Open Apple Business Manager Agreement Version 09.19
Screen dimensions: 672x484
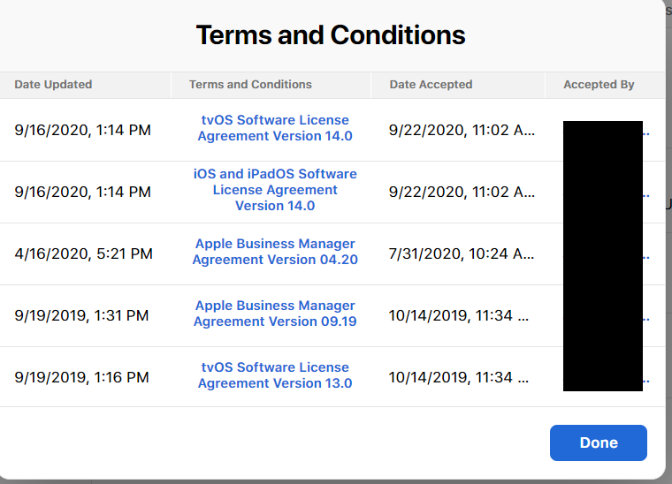click(275, 314)
